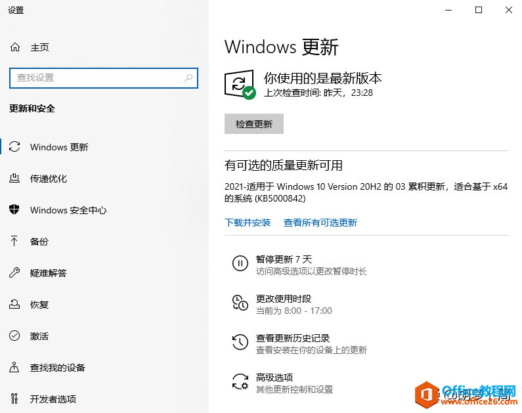The image size is (522, 413).
Task: Click the 你使用的是最新版本 status text
Action: 322,78
